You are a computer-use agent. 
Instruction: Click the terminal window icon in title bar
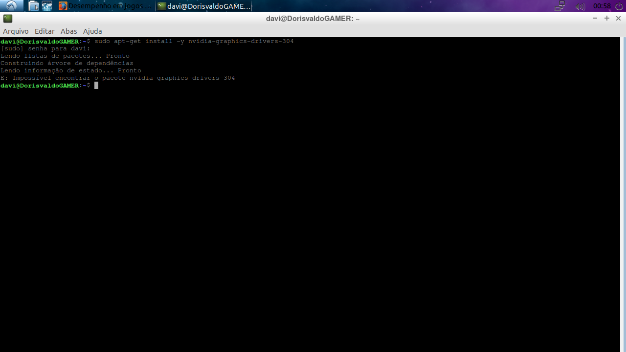[x=7, y=19]
